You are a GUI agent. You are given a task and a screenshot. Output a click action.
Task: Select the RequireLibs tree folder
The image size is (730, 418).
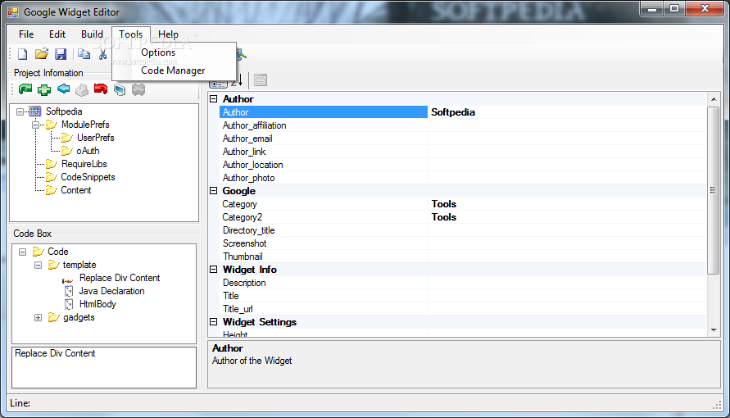(84, 164)
